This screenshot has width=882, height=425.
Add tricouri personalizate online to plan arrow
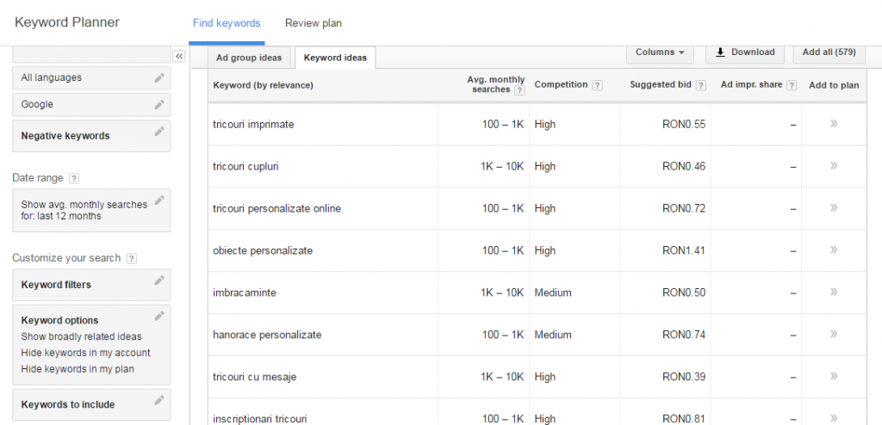tap(834, 207)
